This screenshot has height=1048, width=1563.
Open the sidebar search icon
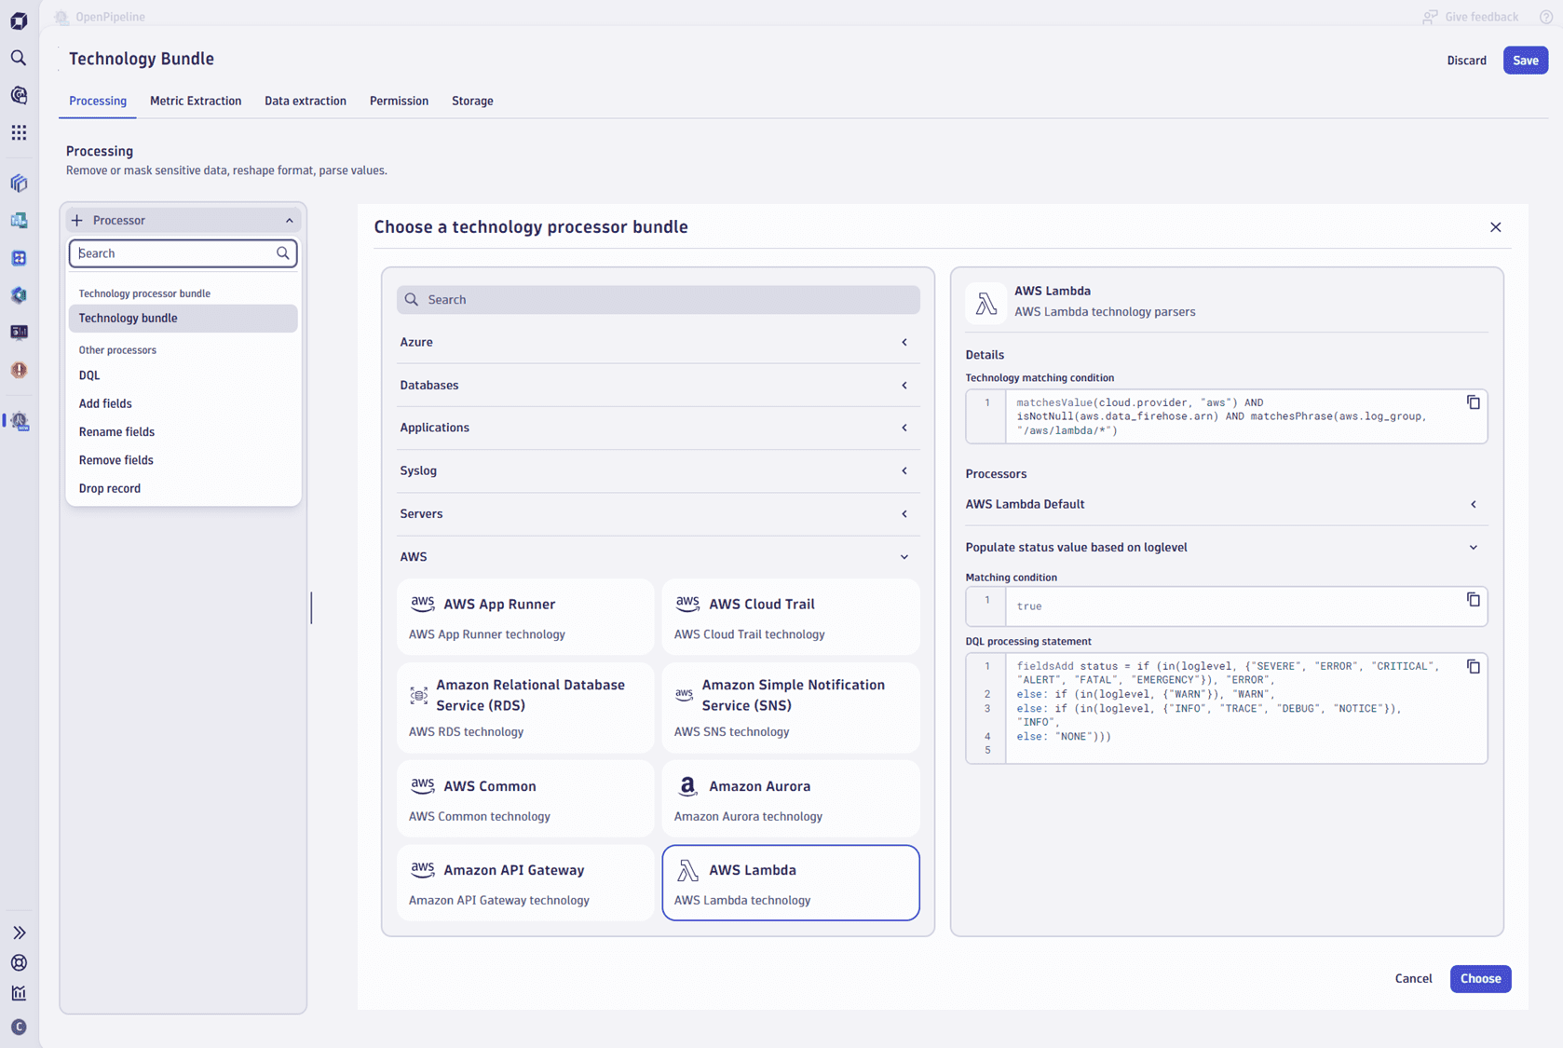pyautogui.click(x=19, y=58)
